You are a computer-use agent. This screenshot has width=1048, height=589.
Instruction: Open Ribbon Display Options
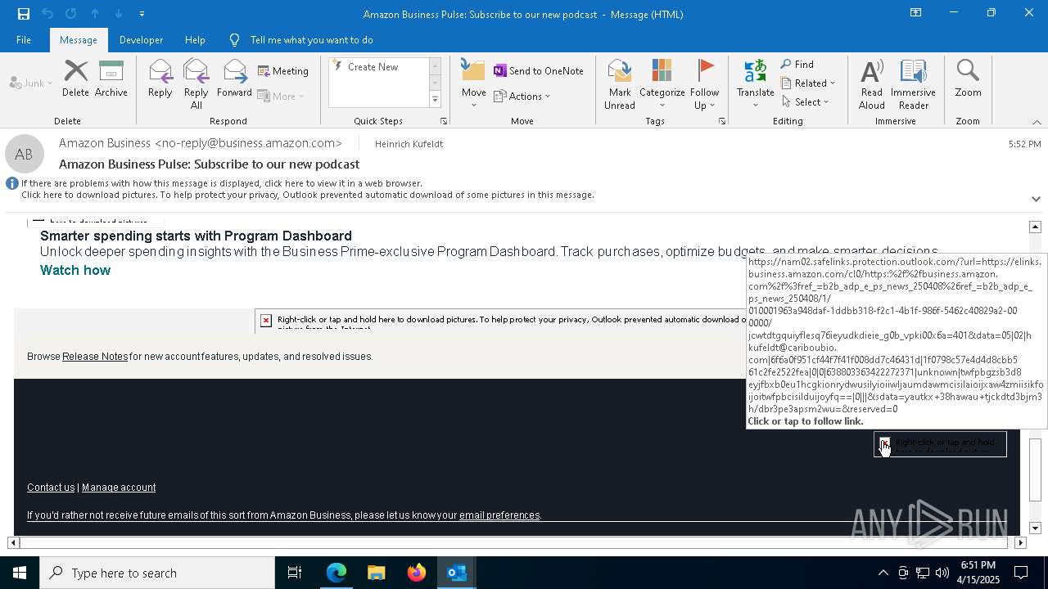pyautogui.click(x=916, y=13)
